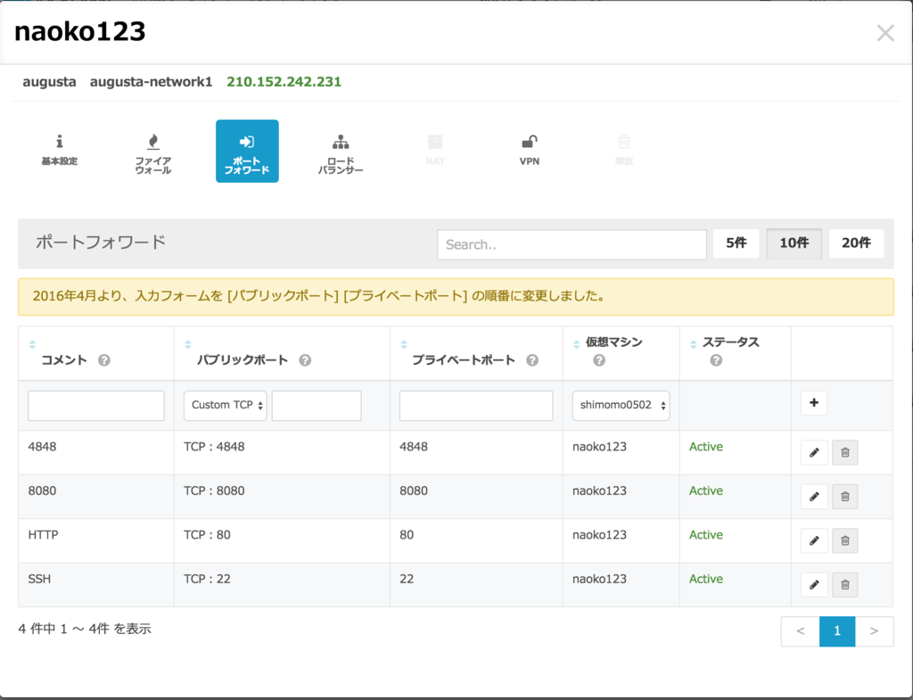Image resolution: width=913 pixels, height=700 pixels.
Task: Sort by コメント column
Action: [33, 344]
